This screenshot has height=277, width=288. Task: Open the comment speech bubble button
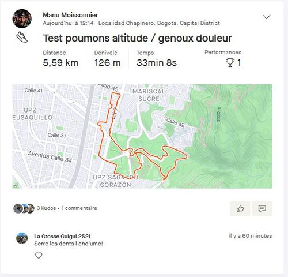coord(262,208)
